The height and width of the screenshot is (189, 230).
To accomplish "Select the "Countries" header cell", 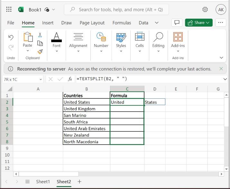I will tap(87, 95).
